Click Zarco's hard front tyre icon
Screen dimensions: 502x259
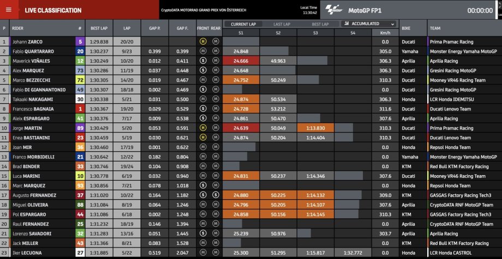(202, 41)
